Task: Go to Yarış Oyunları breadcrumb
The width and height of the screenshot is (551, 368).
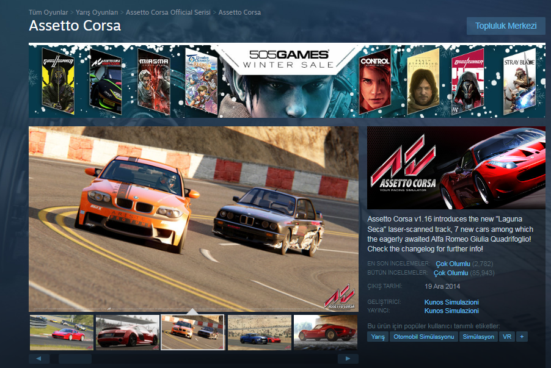Action: click(97, 12)
